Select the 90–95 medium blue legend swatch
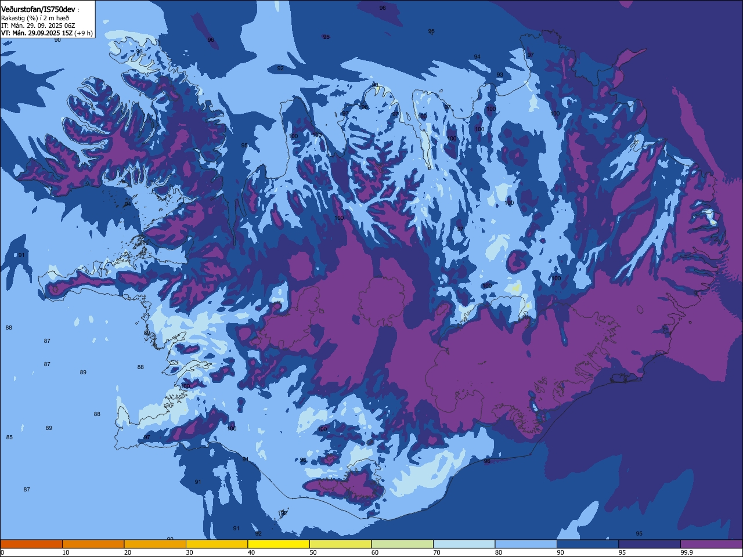The image size is (743, 557). pyautogui.click(x=587, y=544)
